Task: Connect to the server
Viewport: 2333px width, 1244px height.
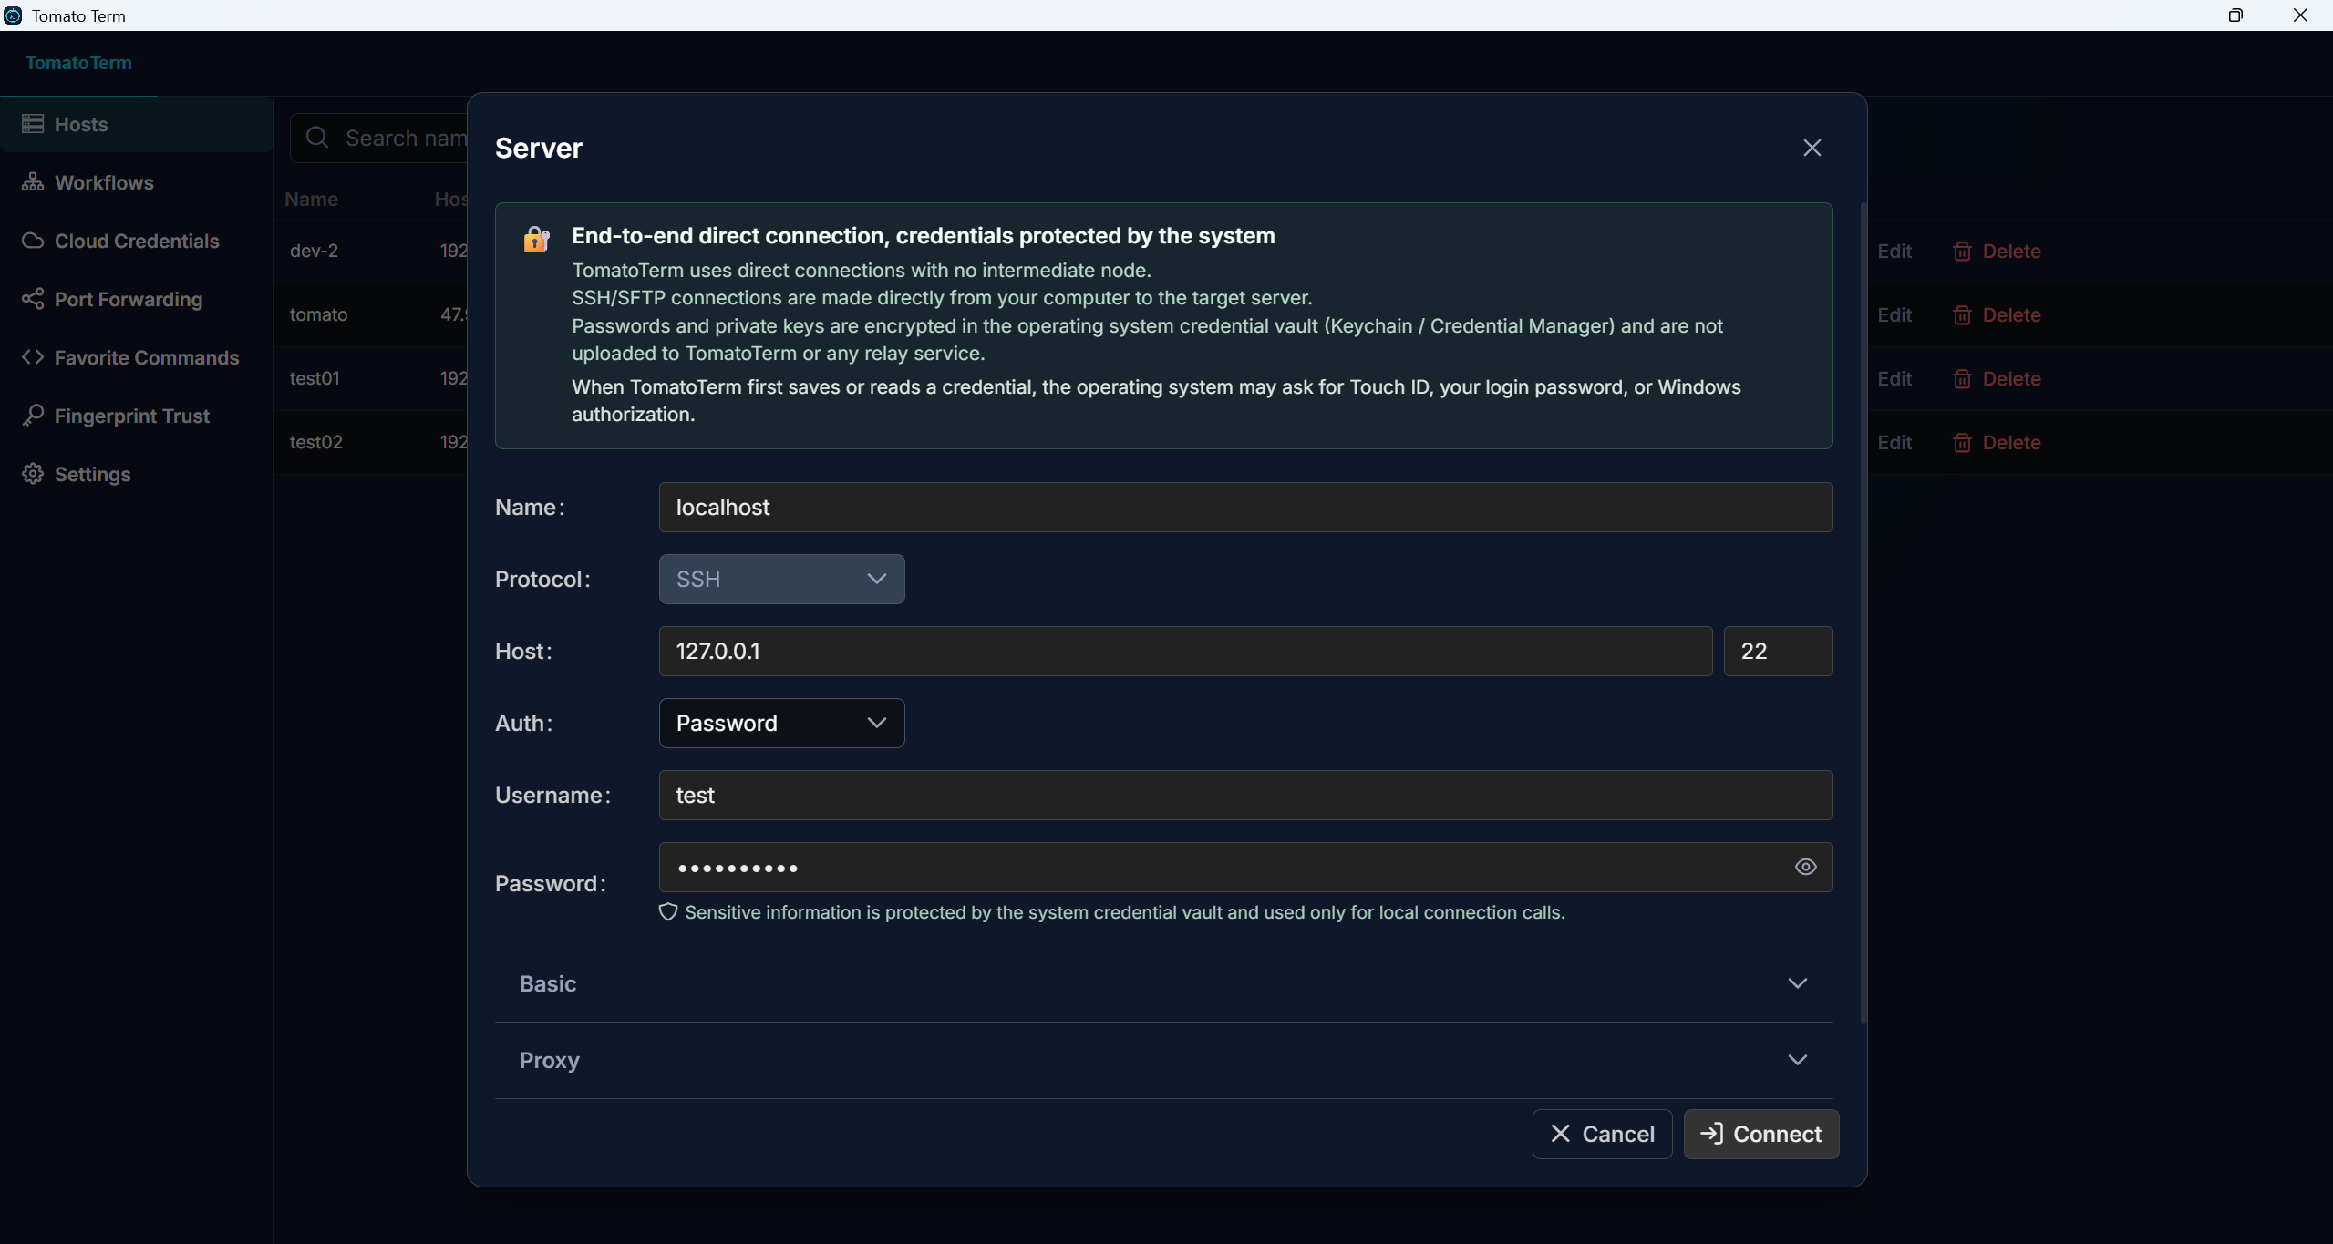Action: (x=1760, y=1134)
